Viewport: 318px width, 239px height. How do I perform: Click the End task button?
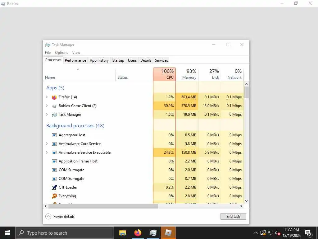(x=233, y=217)
